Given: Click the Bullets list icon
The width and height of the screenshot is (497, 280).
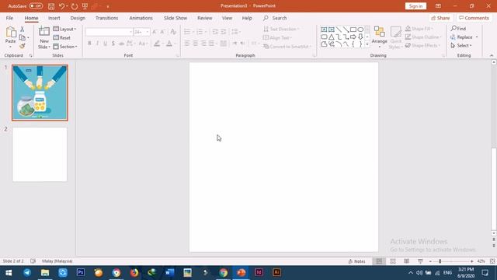Looking at the screenshot, I should [x=187, y=32].
